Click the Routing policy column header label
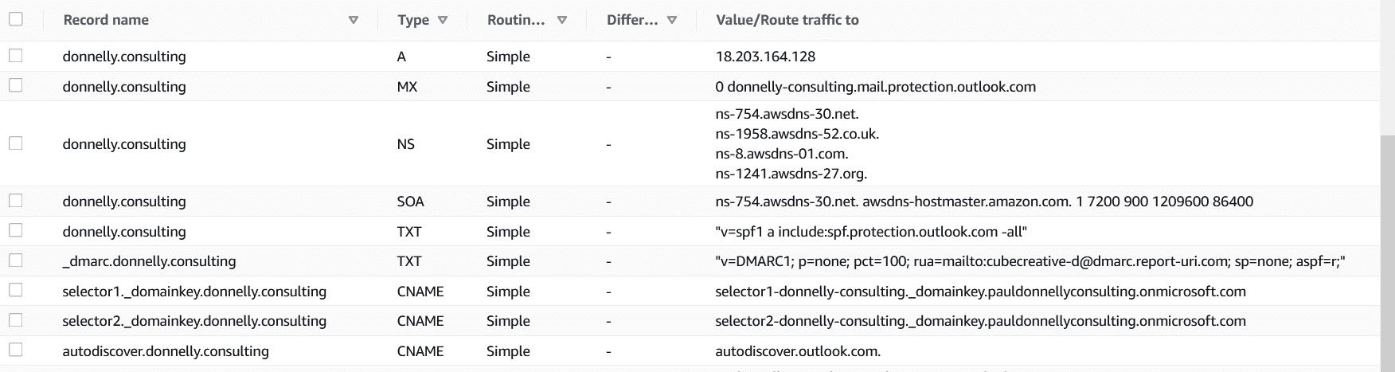Image resolution: width=1395 pixels, height=372 pixels. (x=516, y=20)
